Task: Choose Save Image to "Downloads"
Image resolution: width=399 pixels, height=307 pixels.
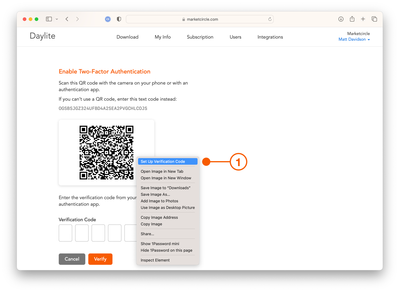Action: click(168, 188)
